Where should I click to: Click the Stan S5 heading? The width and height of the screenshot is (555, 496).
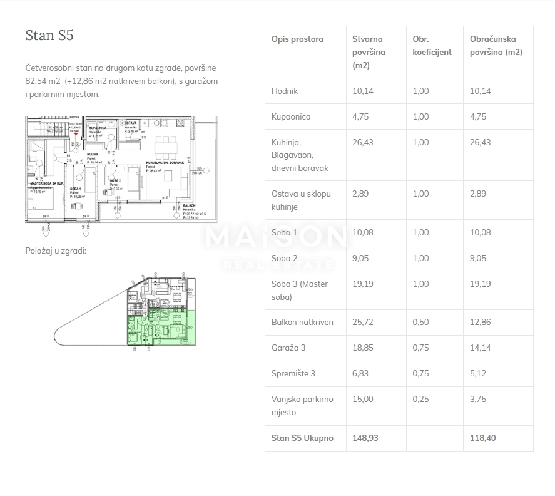tap(50, 36)
